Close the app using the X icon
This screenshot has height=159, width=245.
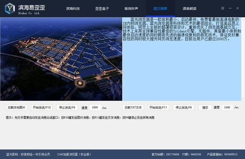pos(237,8)
